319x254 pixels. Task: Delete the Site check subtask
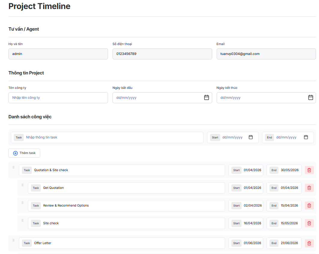point(309,223)
